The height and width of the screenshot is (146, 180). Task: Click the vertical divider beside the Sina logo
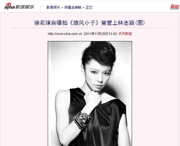point(40,7)
